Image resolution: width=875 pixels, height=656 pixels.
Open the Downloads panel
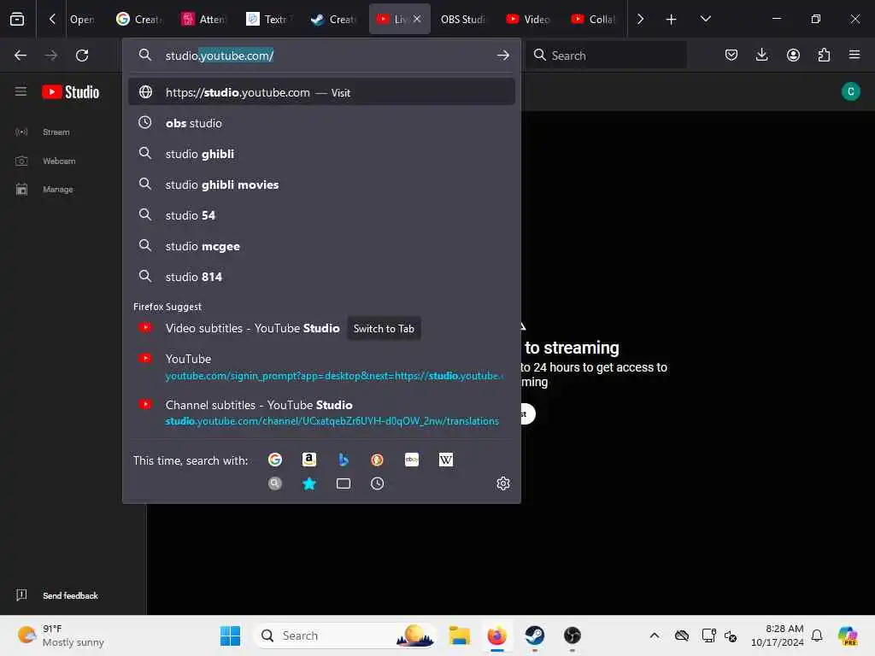[x=761, y=56]
